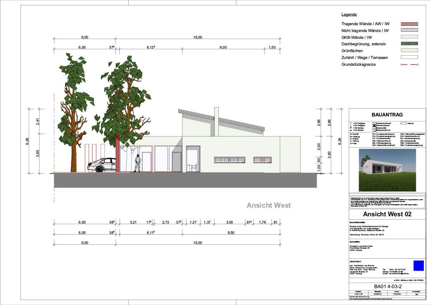Select the car parked in the carport
This screenshot has width=431, height=305.
pyautogui.click(x=101, y=165)
